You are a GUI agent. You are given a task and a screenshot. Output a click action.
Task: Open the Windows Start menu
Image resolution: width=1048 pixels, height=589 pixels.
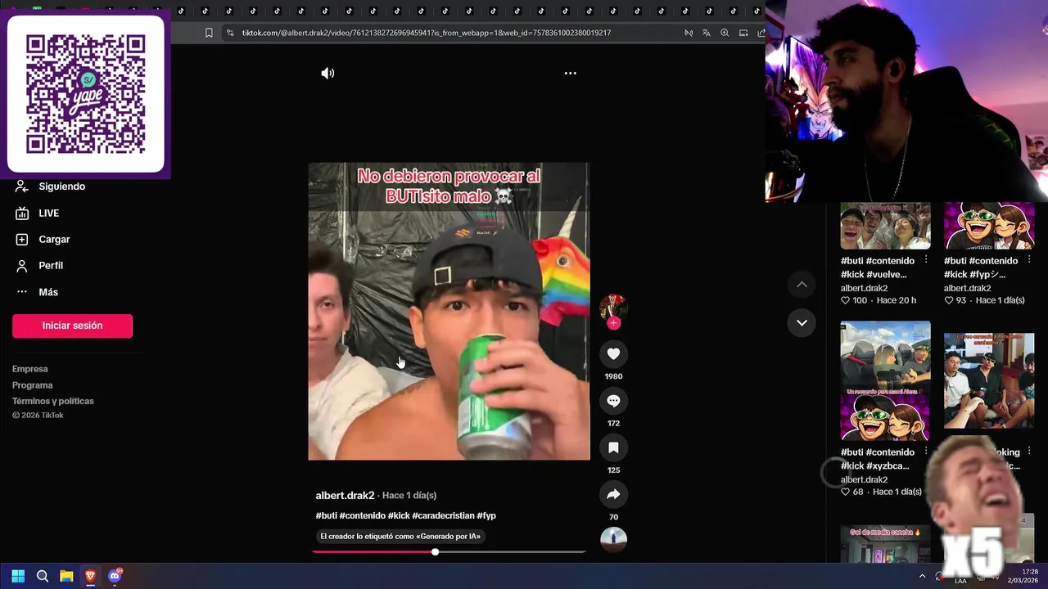[x=18, y=576]
